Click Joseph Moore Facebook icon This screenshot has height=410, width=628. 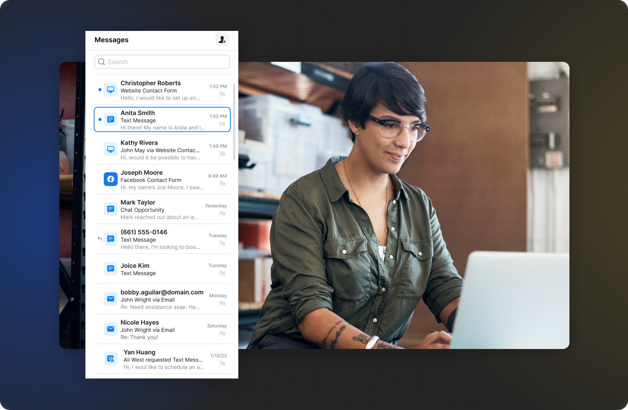(111, 179)
